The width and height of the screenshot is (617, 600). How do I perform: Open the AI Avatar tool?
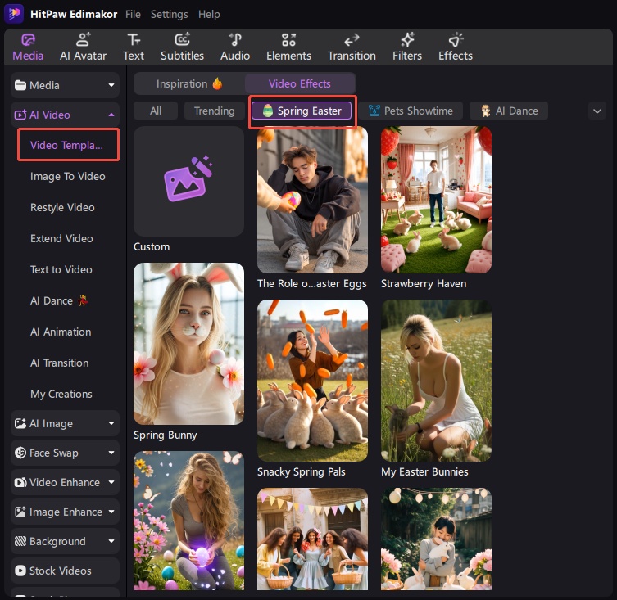click(83, 47)
